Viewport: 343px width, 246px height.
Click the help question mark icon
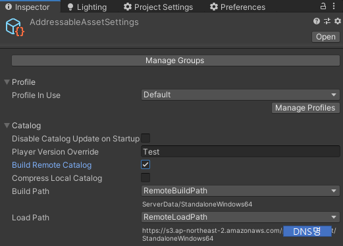coord(317,21)
